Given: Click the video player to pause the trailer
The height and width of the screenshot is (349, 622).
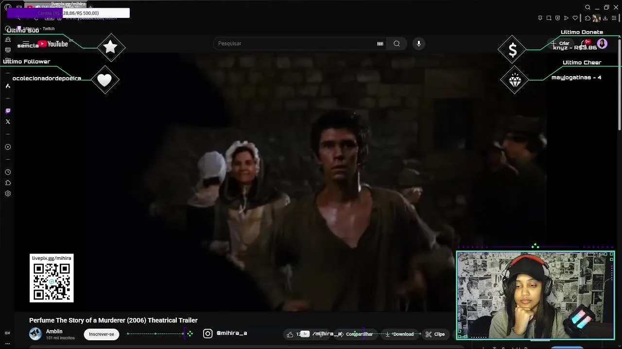Looking at the screenshot, I should click(x=280, y=182).
